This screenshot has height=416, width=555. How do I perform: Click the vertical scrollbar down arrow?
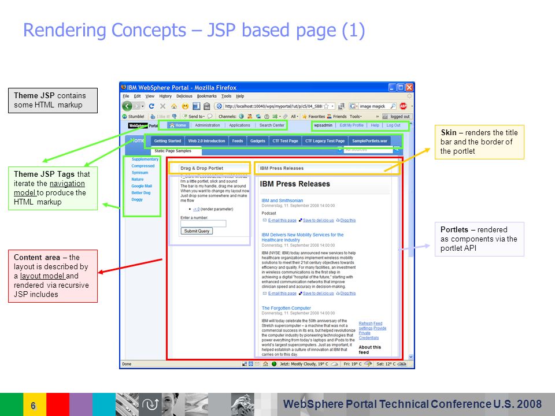[410, 357]
